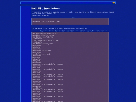Viewport: 136px width, 102px height.
Task: Click inside the x+1 code box
Action: tap(70, 22)
